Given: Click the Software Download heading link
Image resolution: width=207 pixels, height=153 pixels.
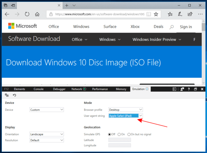Looking at the screenshot, I should coord(34,39).
